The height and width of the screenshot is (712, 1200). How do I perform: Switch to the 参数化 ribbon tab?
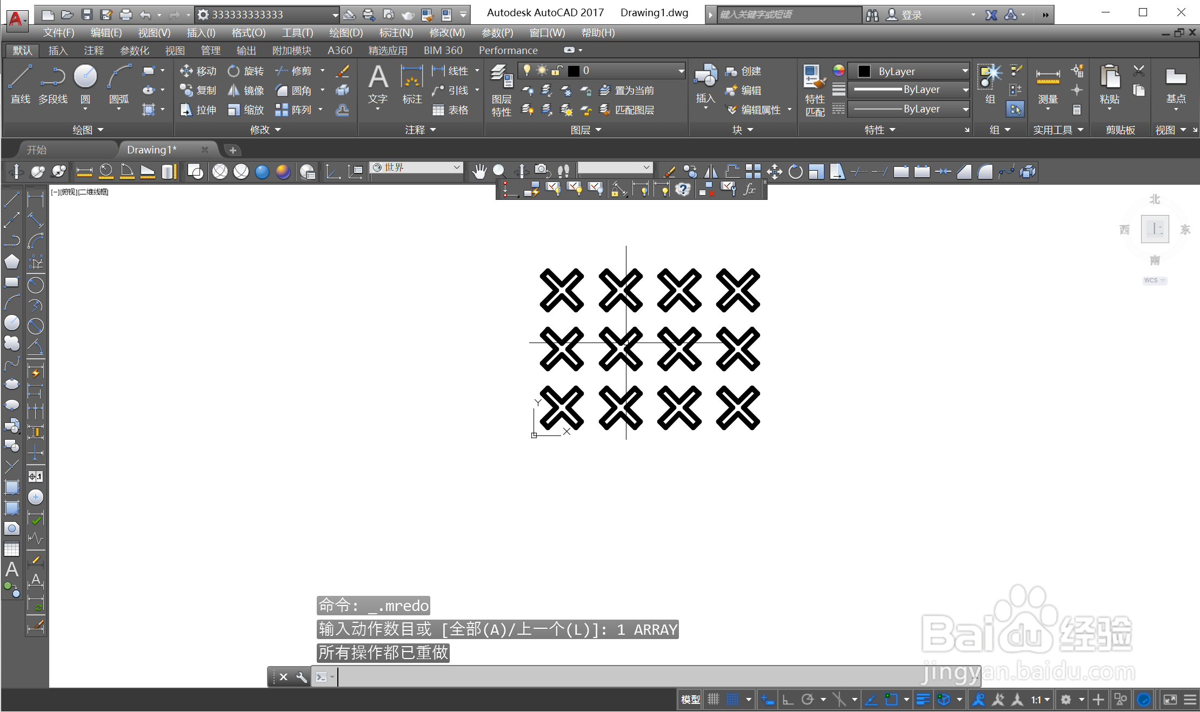click(x=135, y=50)
